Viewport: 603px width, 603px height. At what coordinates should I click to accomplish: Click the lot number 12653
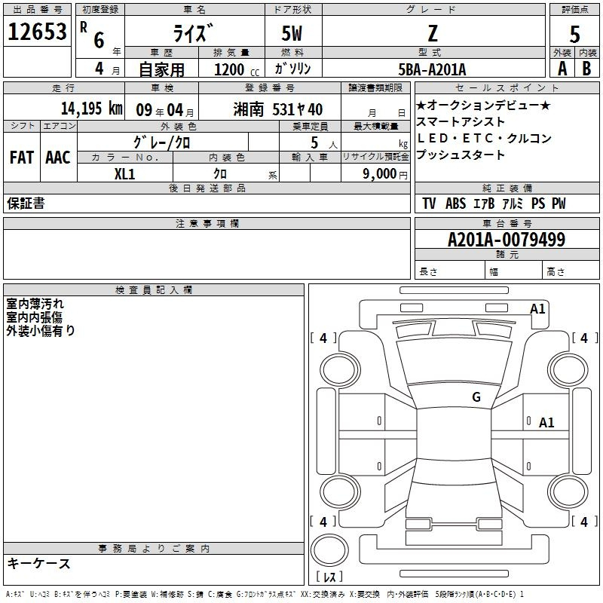(38, 32)
